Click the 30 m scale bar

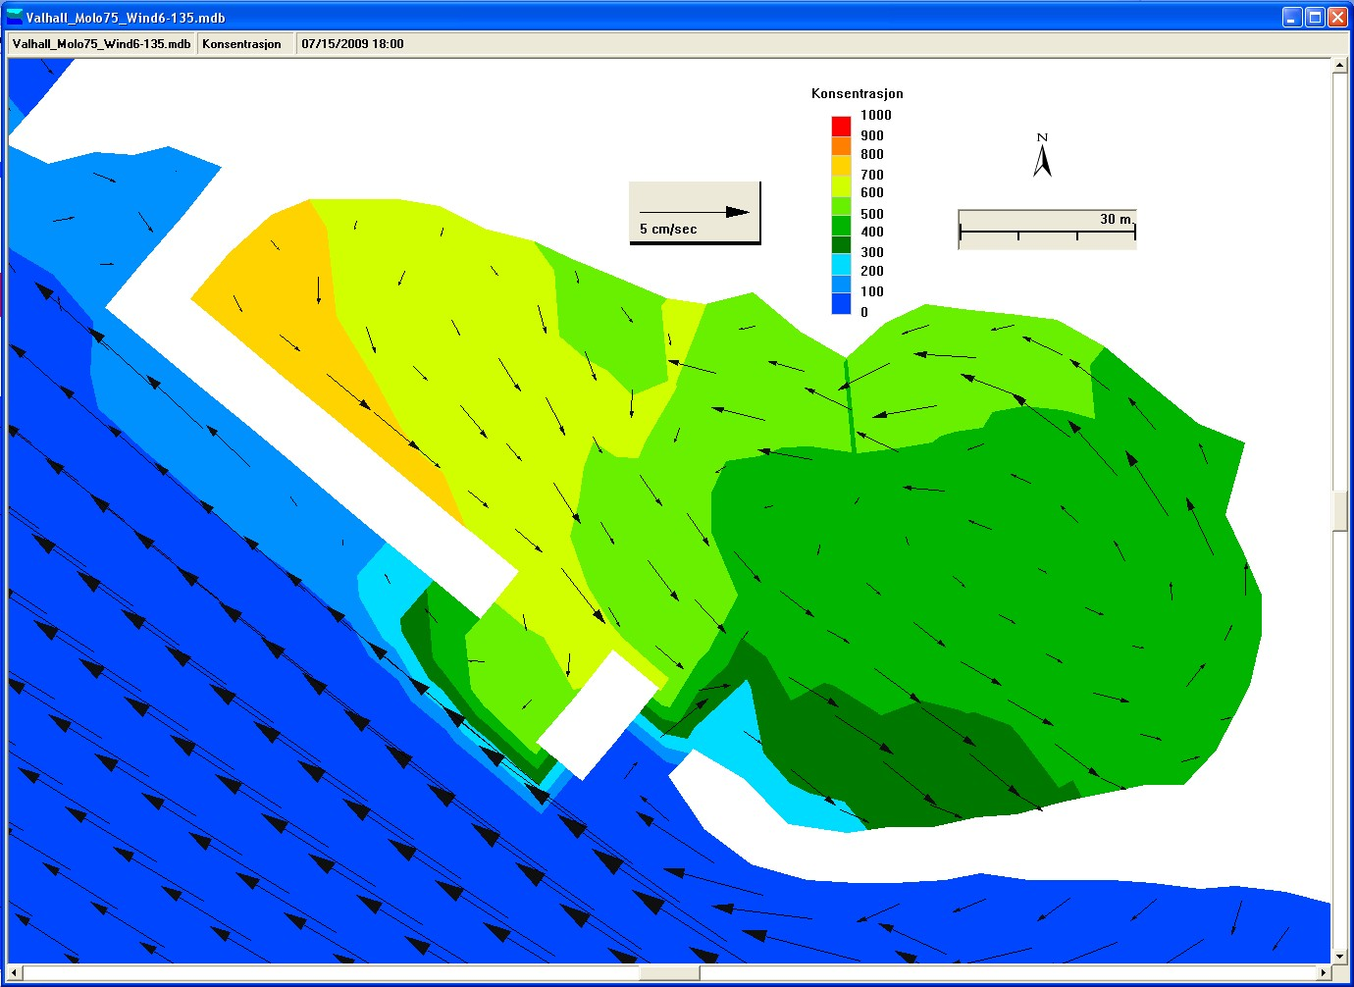point(1047,229)
